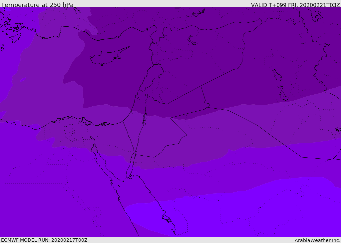
Task: Click the 'ECMWF MODEL RUN: 20200217T00Z' footer text
Action: coord(44,240)
